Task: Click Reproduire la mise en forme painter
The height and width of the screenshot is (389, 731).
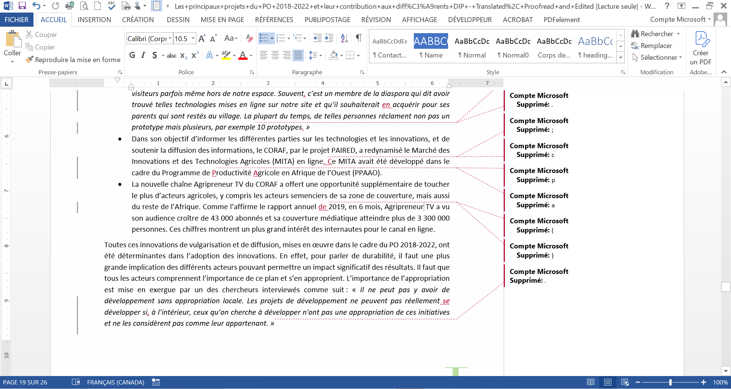Action: pos(73,60)
